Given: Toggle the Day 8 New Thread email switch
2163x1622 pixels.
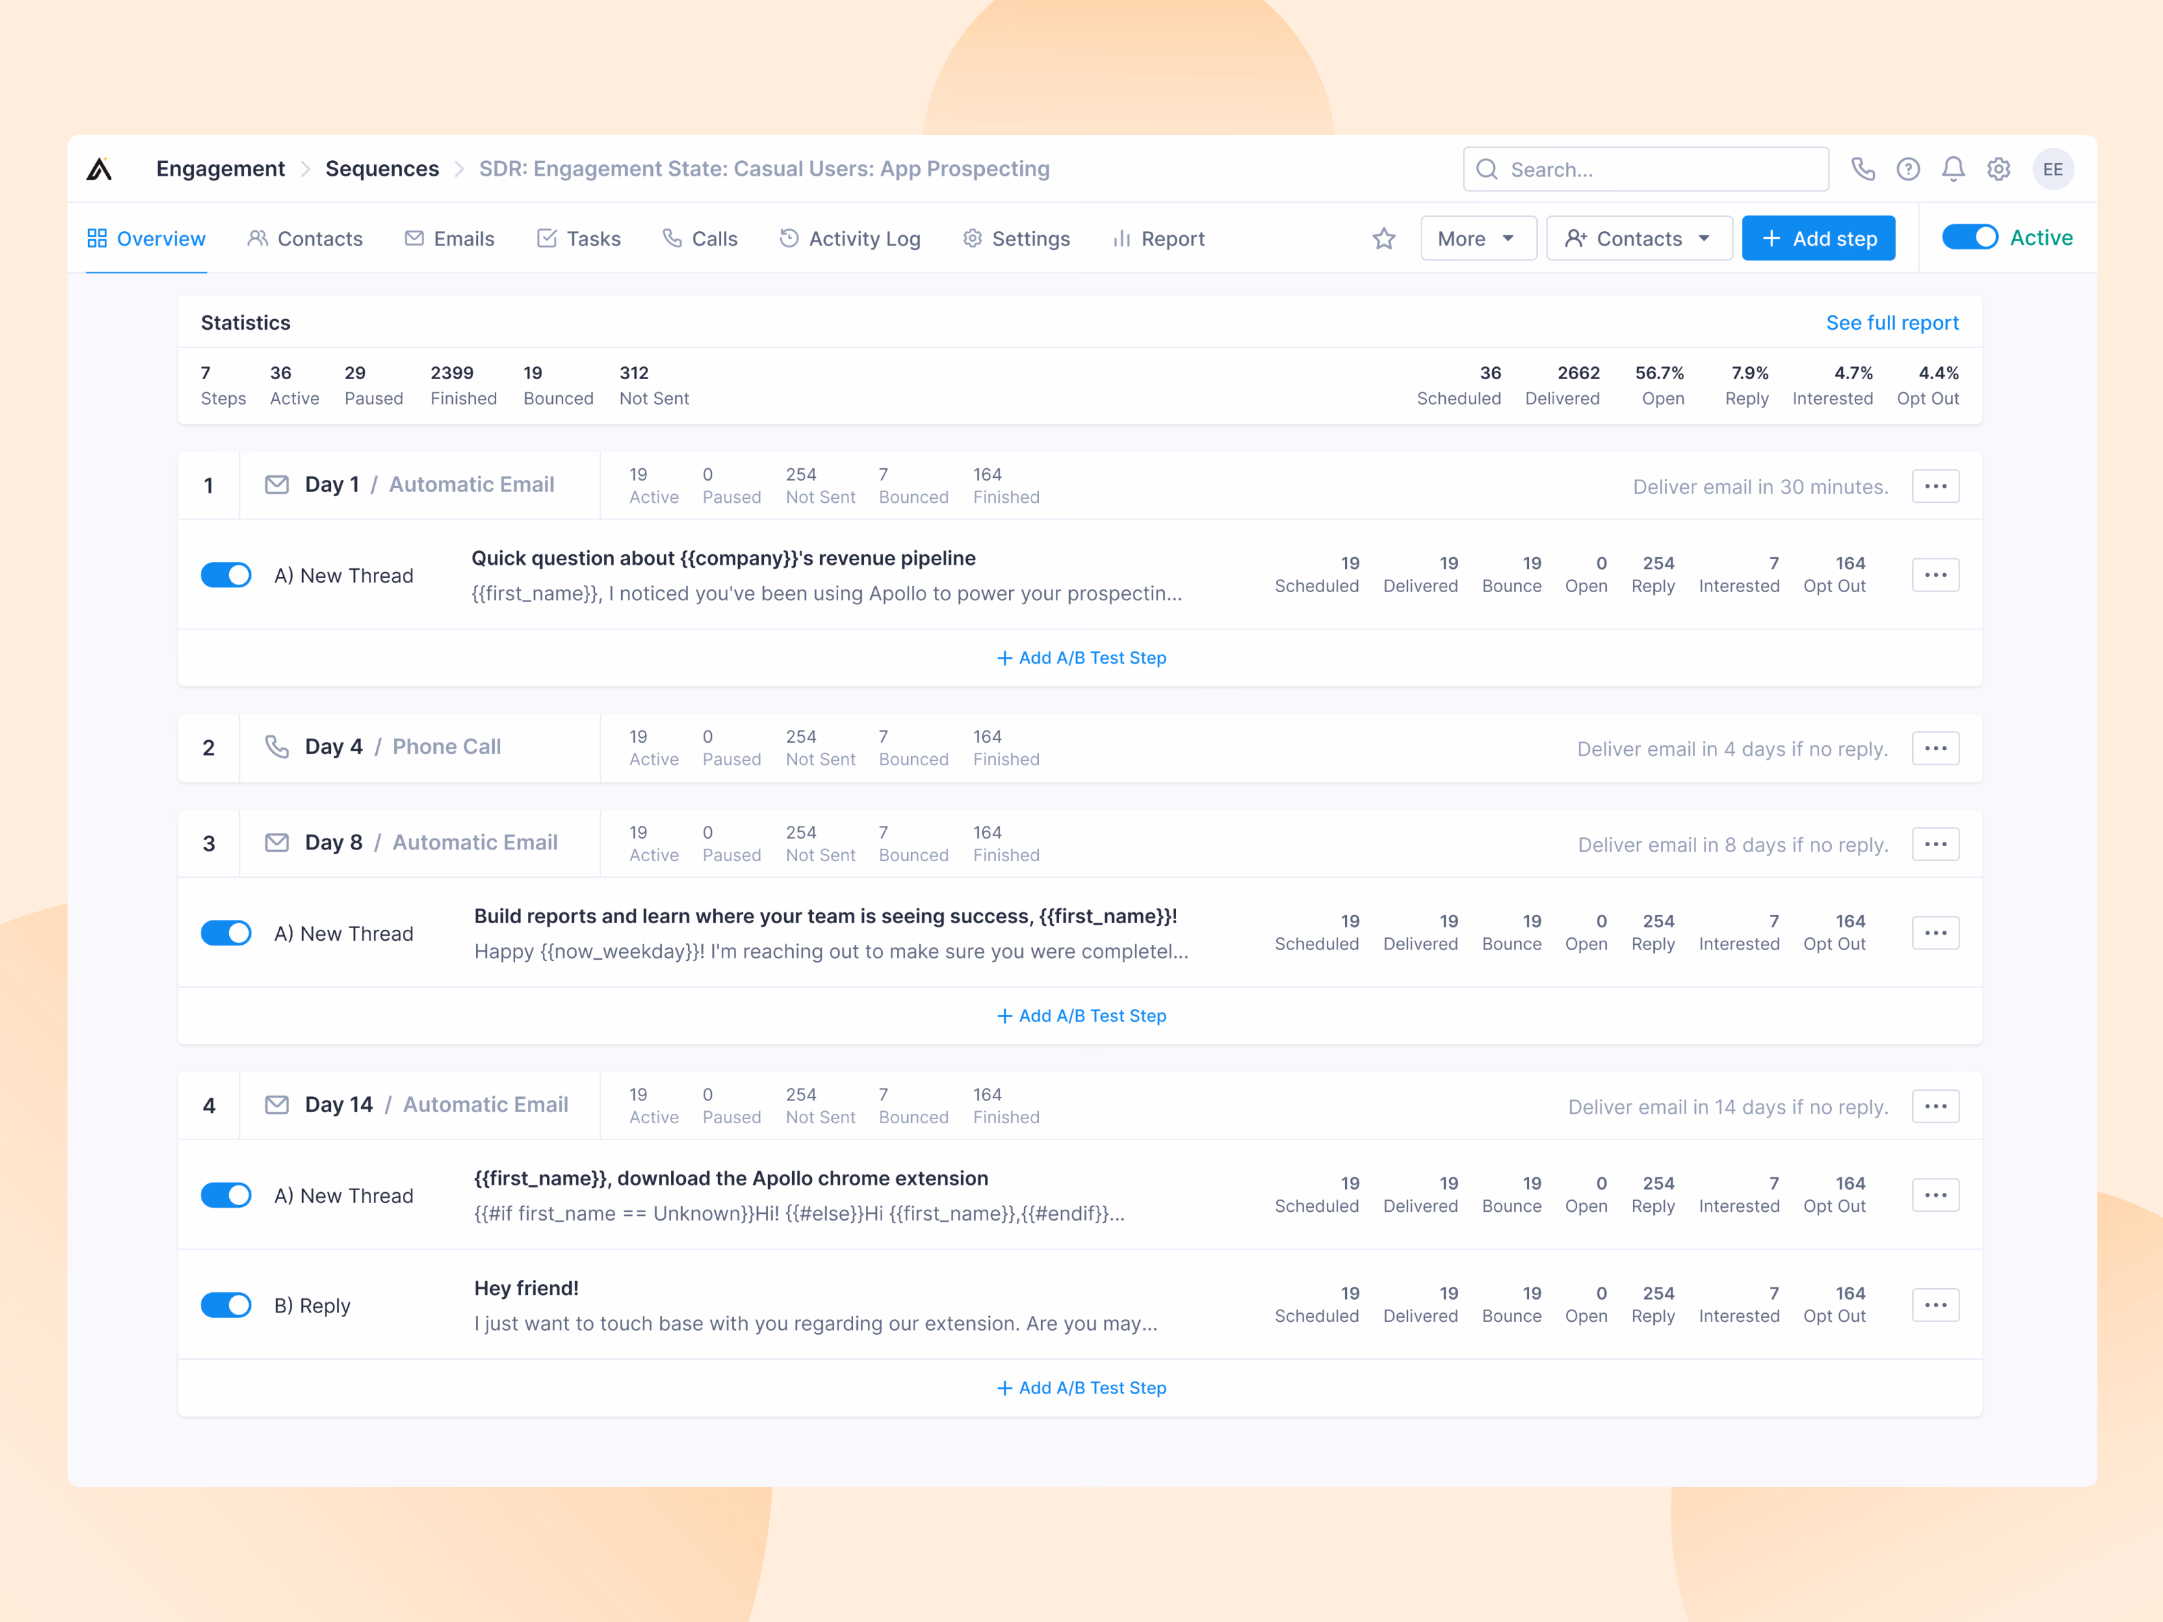Looking at the screenshot, I should pyautogui.click(x=226, y=933).
